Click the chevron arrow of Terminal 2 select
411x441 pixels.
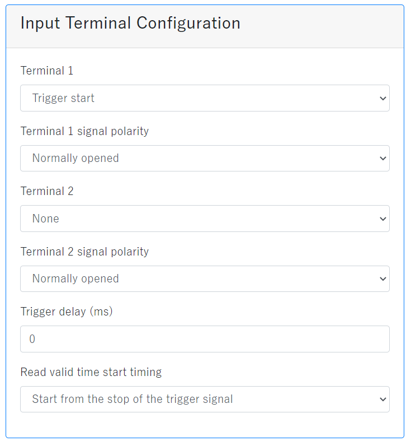382,219
